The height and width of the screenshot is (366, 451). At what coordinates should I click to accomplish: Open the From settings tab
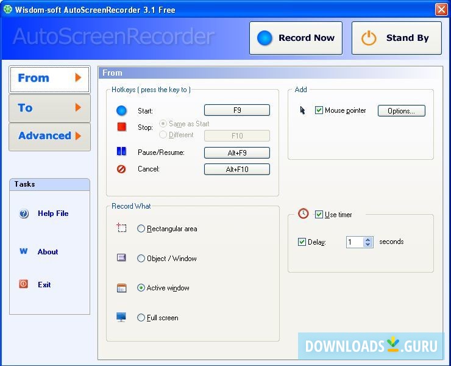[50, 79]
